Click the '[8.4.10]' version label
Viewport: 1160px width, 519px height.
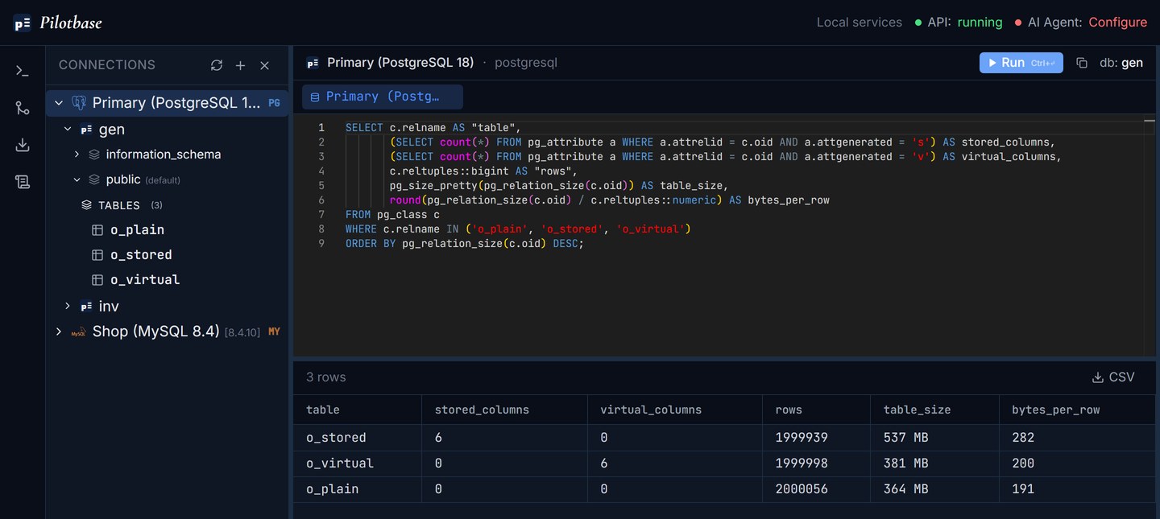[242, 332]
